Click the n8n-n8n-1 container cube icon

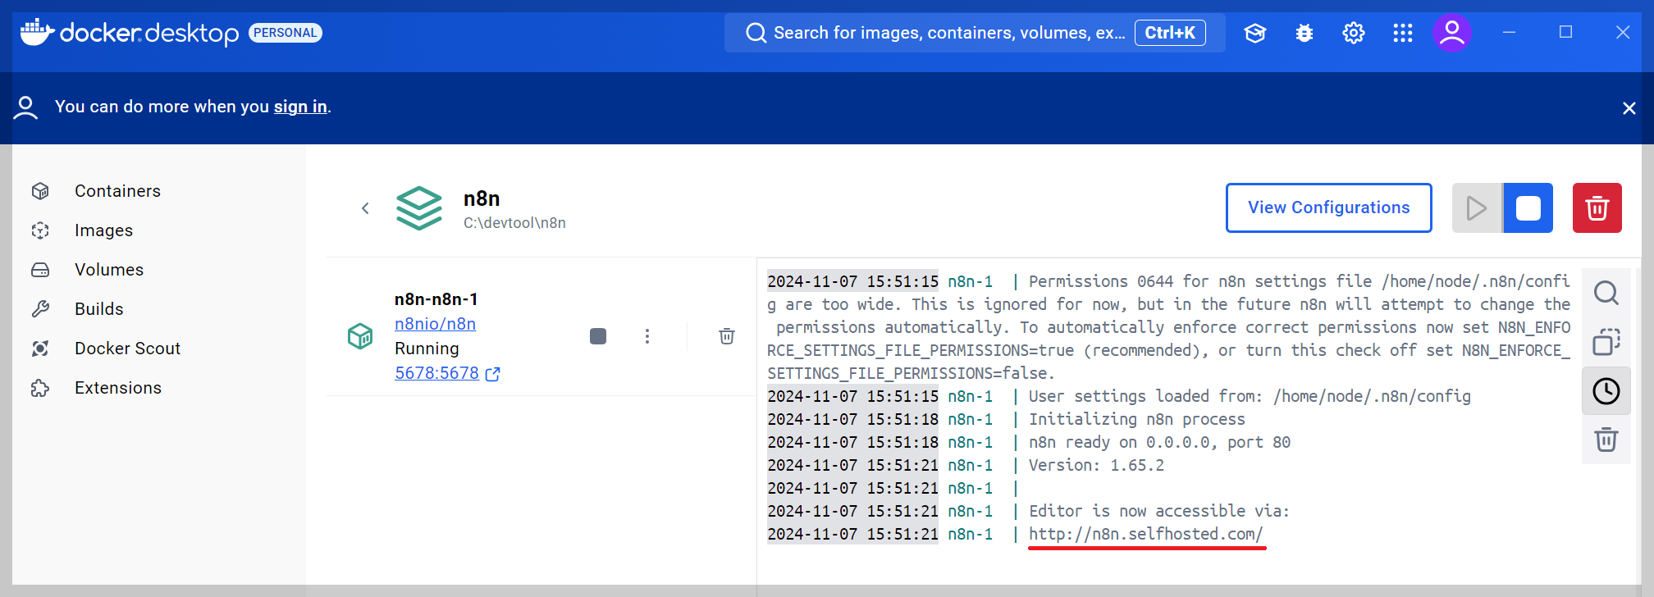click(360, 336)
